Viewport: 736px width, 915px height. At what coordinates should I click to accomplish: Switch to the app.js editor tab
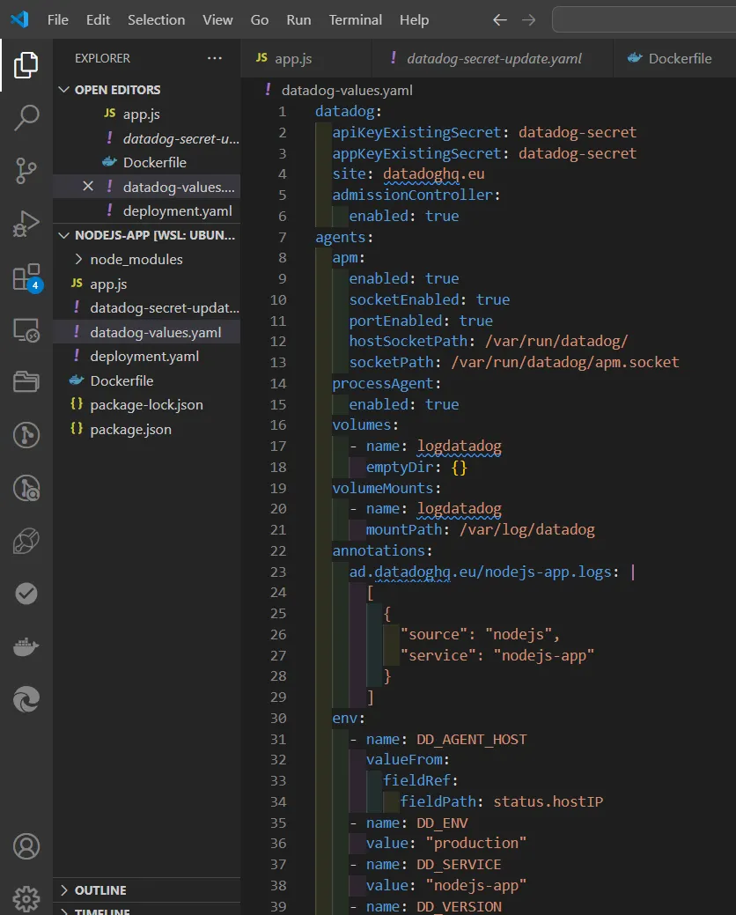pos(306,58)
